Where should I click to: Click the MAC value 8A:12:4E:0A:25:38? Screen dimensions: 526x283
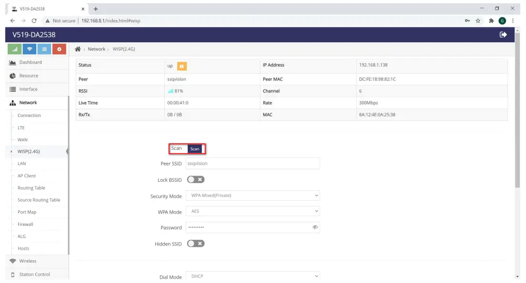[x=377, y=115]
